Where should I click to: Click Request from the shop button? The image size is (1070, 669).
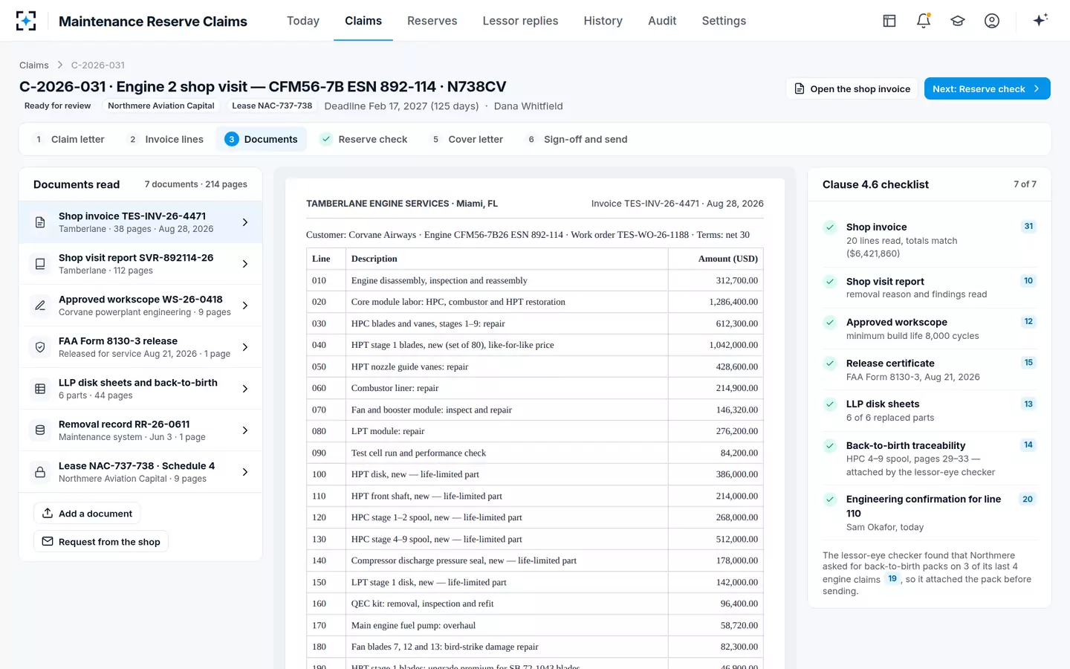(101, 542)
